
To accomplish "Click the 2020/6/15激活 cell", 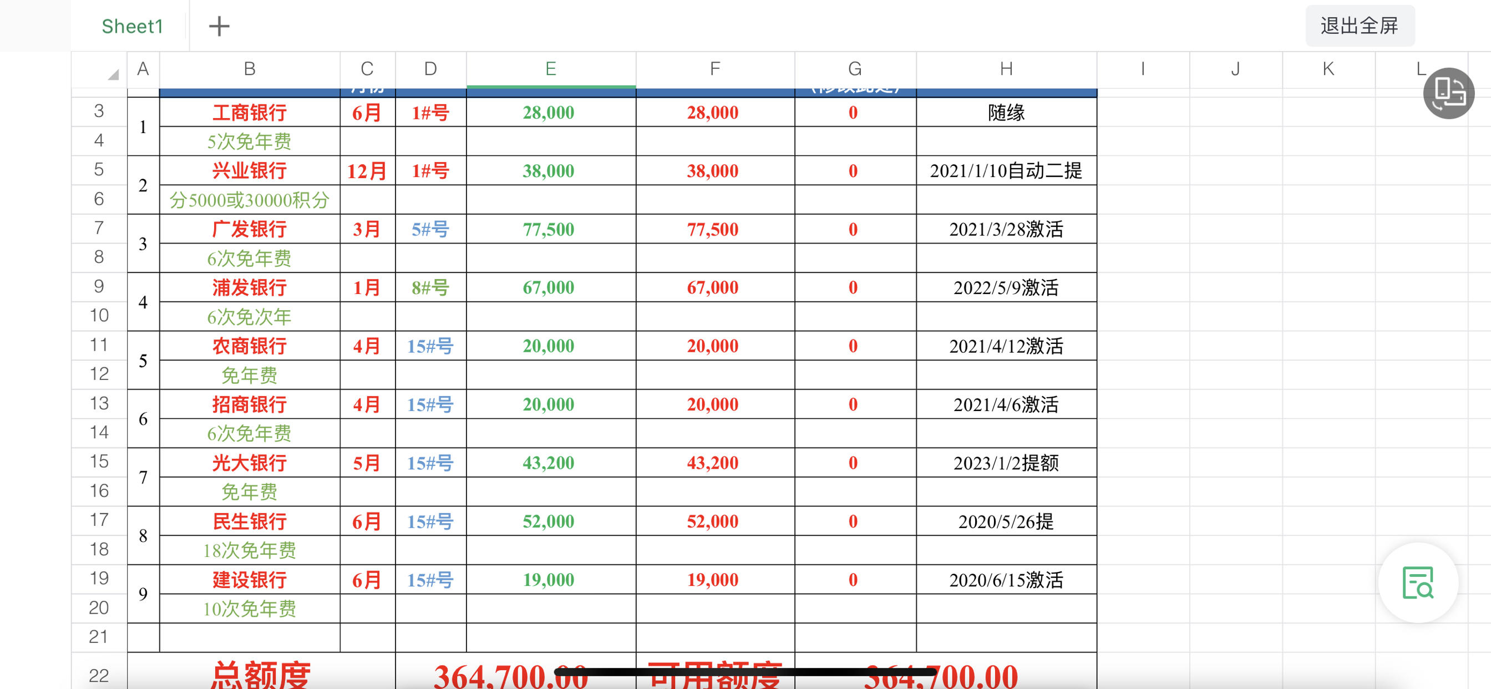I will pyautogui.click(x=1006, y=580).
